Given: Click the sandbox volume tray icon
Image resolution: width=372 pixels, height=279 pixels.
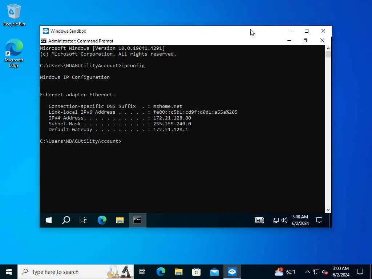Looking at the screenshot, I should coord(284,221).
